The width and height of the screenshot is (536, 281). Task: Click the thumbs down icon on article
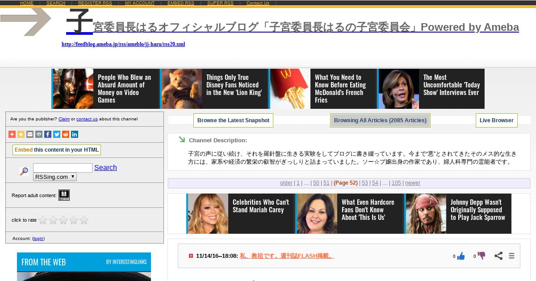[481, 256]
